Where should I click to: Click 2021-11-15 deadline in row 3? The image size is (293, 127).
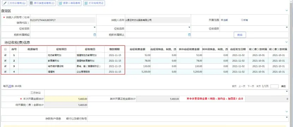tap(115, 66)
